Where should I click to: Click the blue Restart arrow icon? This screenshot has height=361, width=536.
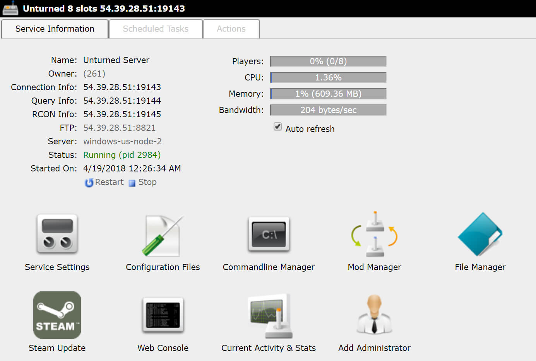[x=89, y=183]
